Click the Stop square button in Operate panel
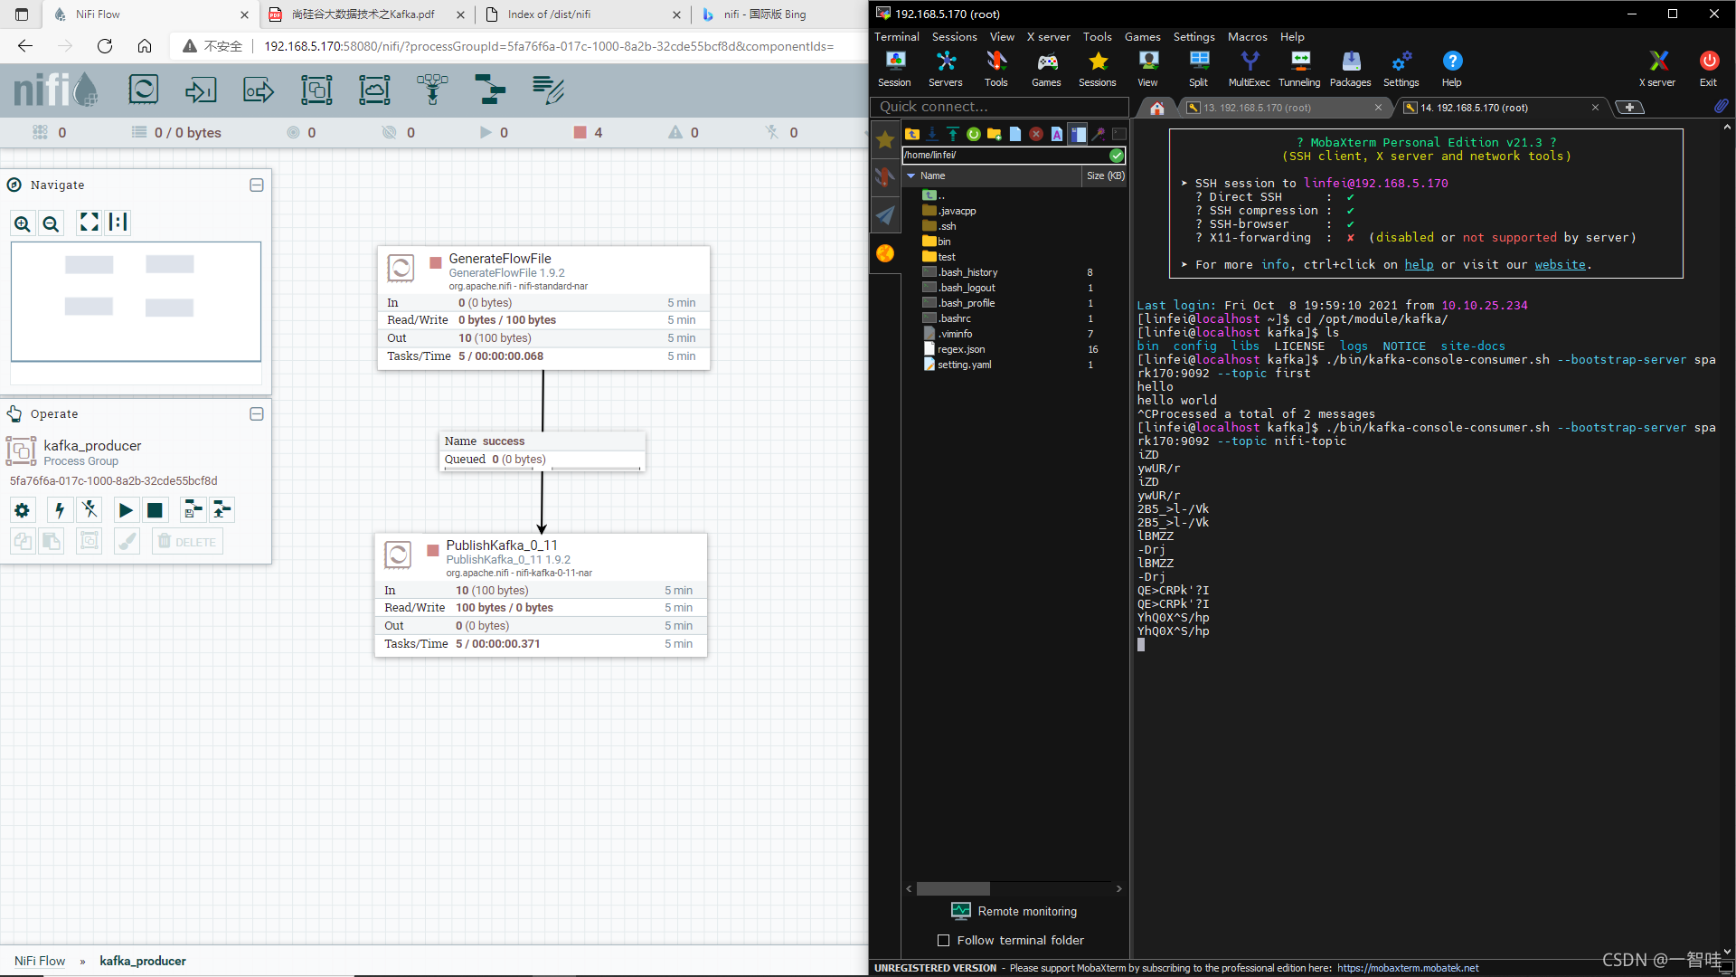 point(156,510)
